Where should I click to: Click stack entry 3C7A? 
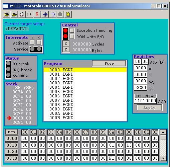pos(22,92)
